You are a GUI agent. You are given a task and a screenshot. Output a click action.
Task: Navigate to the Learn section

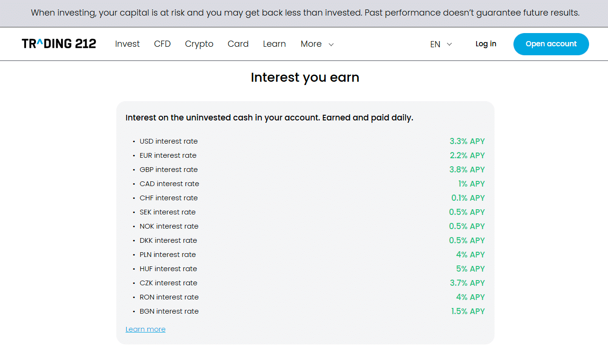coord(274,44)
